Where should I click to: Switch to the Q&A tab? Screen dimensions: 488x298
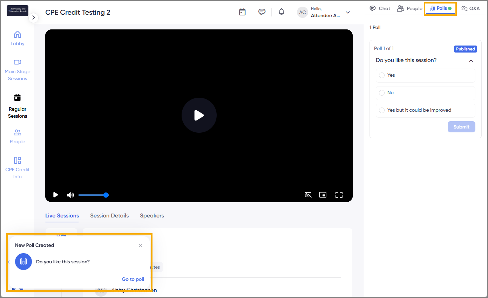(470, 8)
